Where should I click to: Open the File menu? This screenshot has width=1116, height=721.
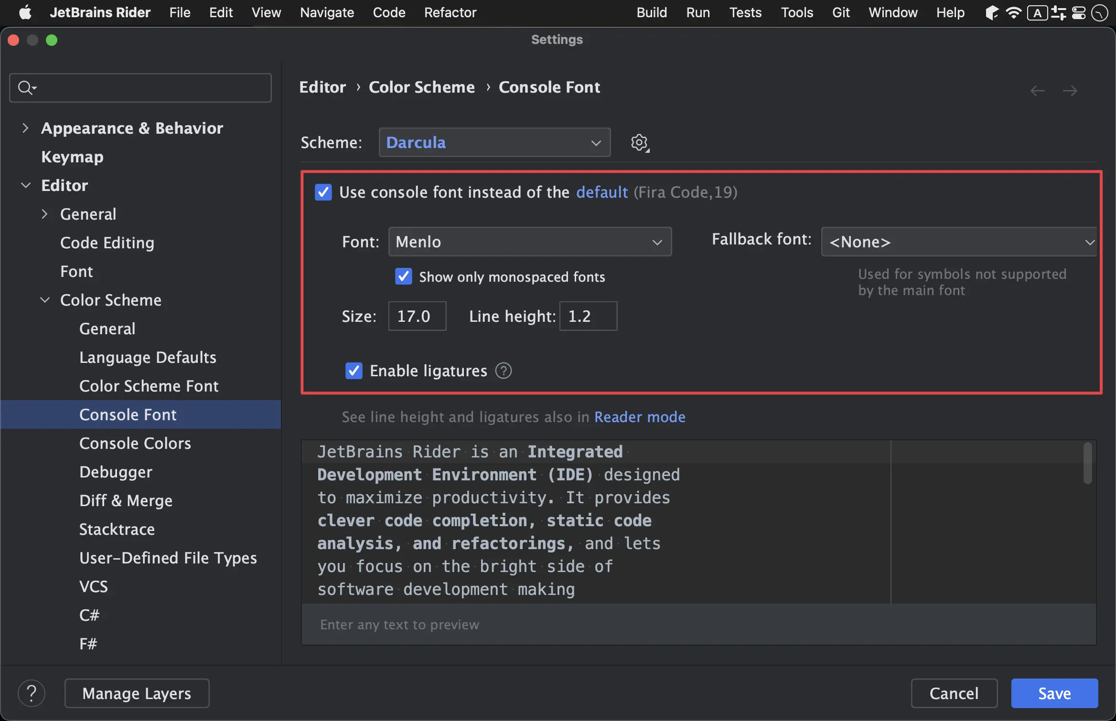pos(180,12)
